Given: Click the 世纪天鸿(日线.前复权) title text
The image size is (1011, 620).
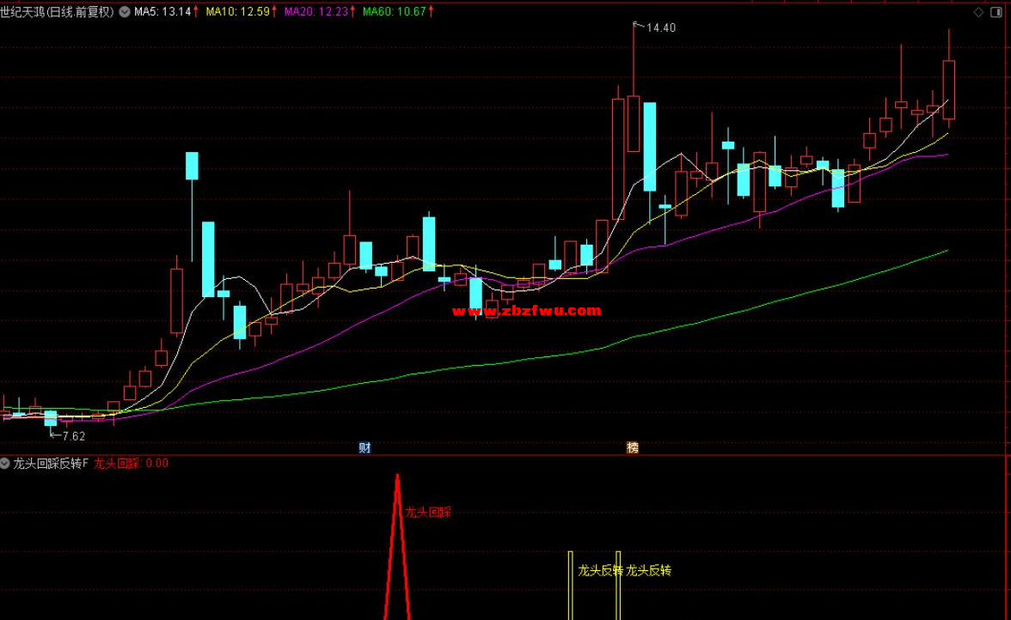Looking at the screenshot, I should tap(58, 12).
